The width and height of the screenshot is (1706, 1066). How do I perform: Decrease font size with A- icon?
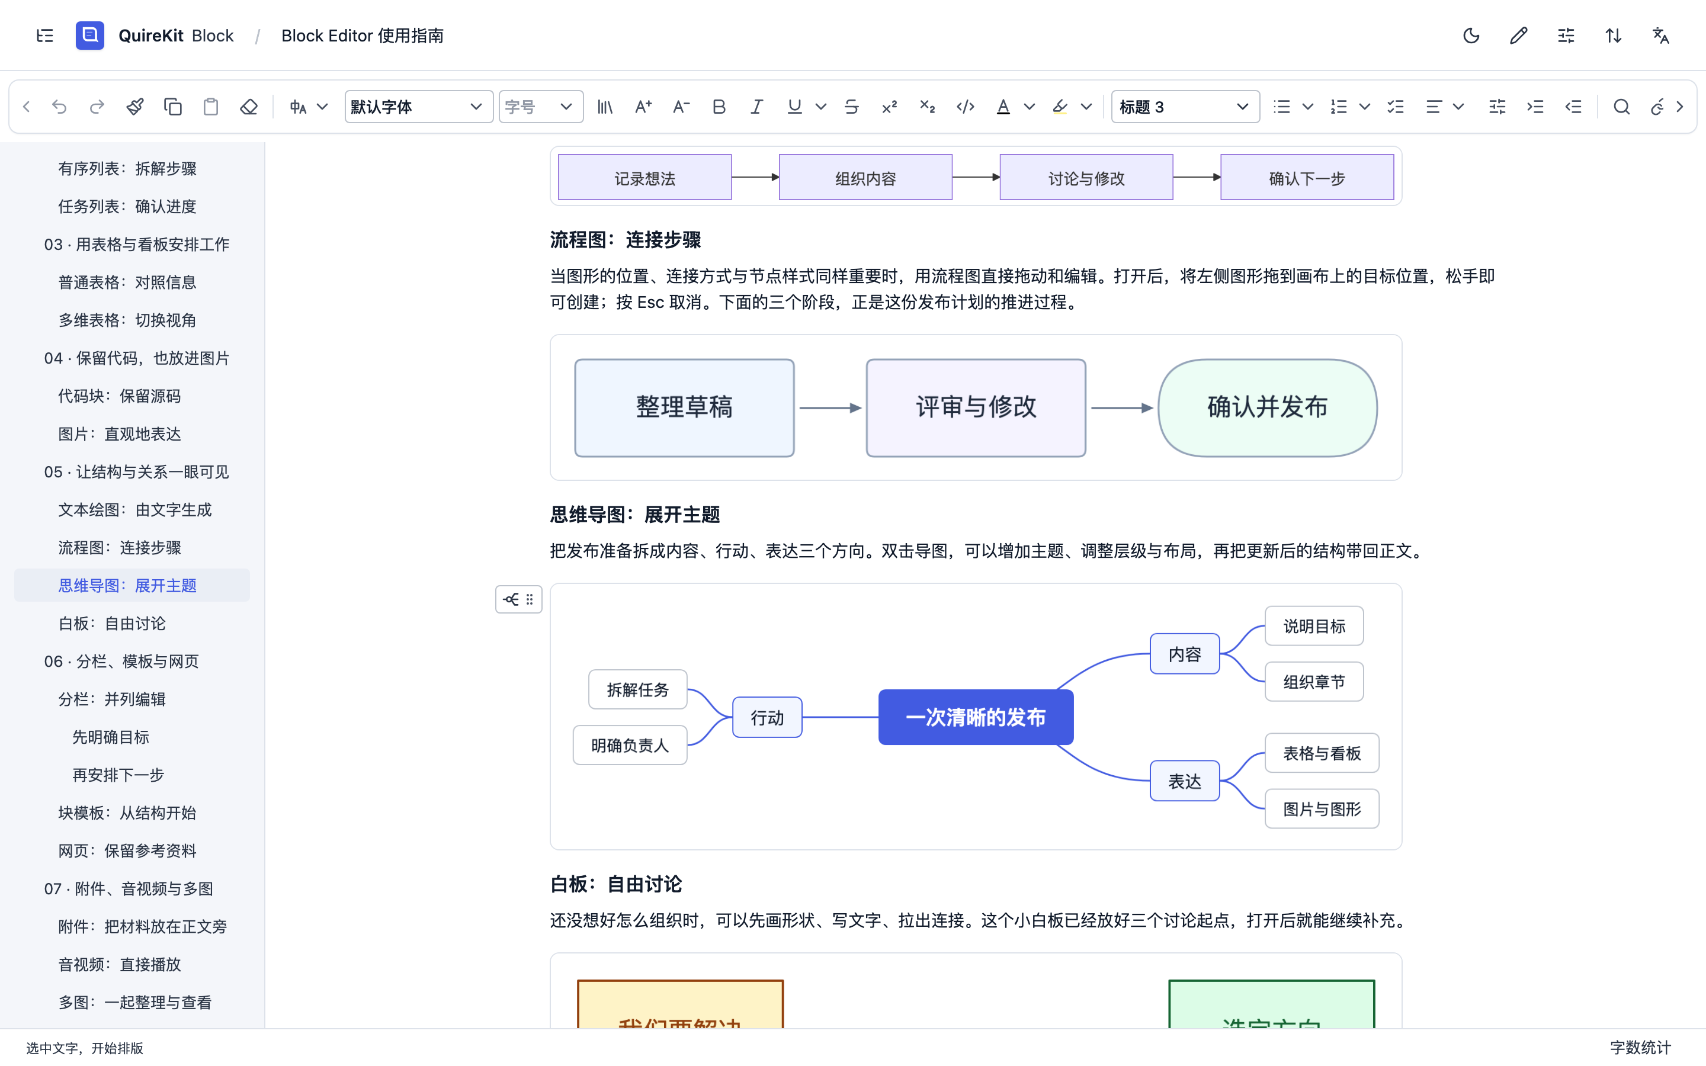(x=681, y=107)
